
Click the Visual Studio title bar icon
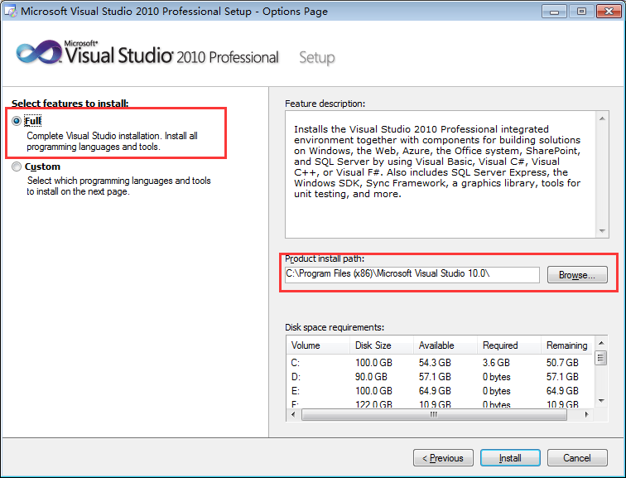(11, 12)
